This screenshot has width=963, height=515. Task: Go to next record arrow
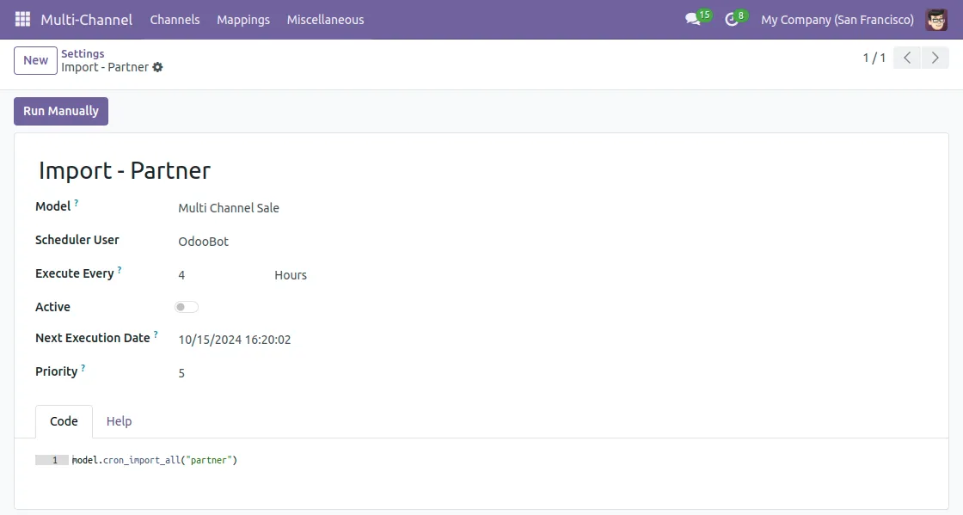tap(935, 58)
